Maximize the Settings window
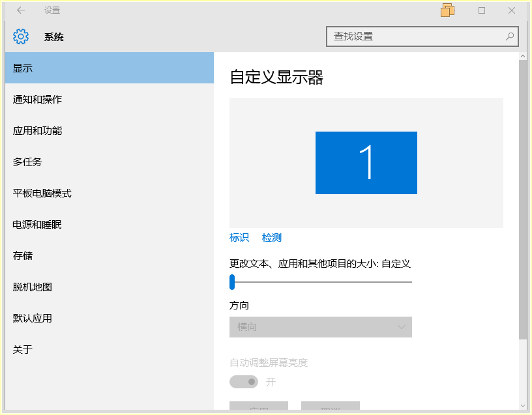This screenshot has height=415, width=532. click(x=481, y=10)
